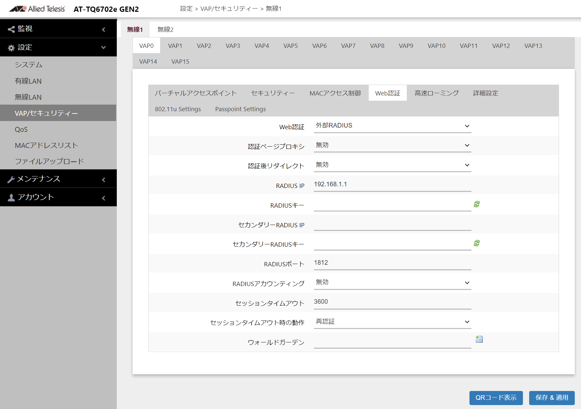The height and width of the screenshot is (409, 581).
Task: Click the Allied Telesis logo
Action: pyautogui.click(x=37, y=9)
